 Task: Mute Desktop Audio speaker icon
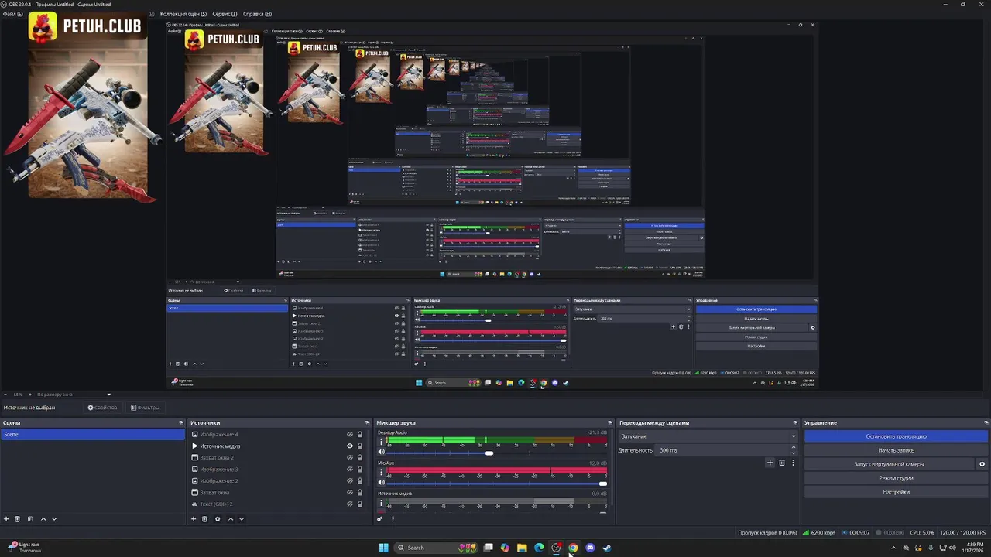pyautogui.click(x=381, y=453)
